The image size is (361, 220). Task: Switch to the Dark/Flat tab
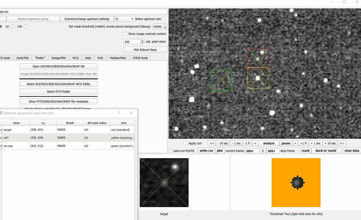(x=23, y=58)
